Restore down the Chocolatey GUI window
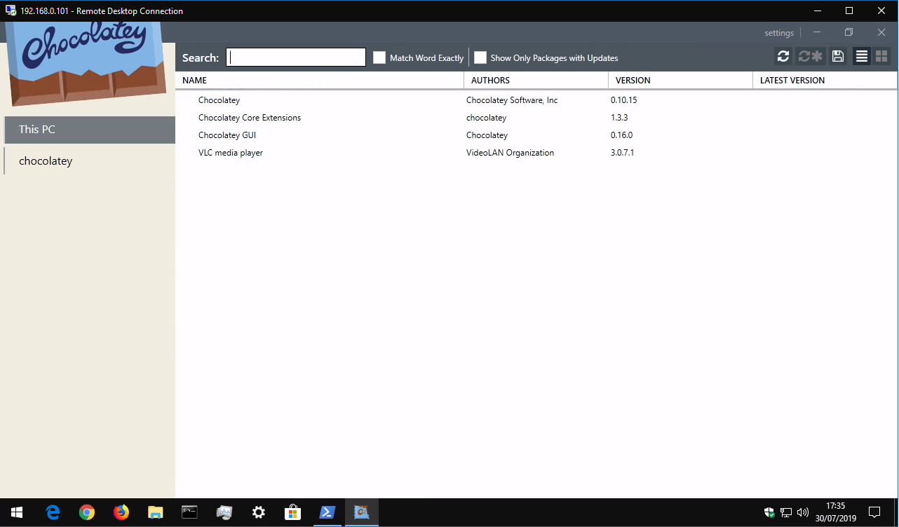Screen dimensions: 899x527 pyautogui.click(x=849, y=32)
